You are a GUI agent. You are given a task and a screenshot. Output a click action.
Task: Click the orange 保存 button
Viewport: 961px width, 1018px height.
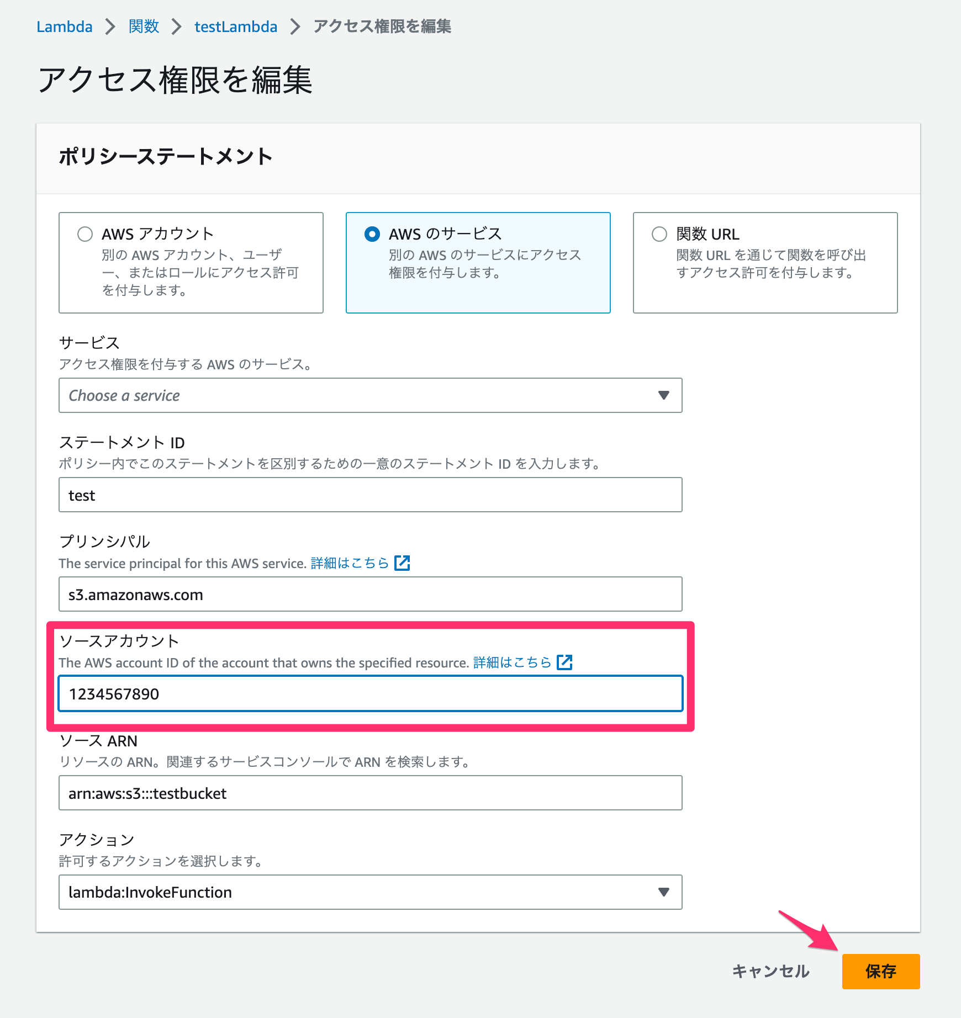coord(881,971)
